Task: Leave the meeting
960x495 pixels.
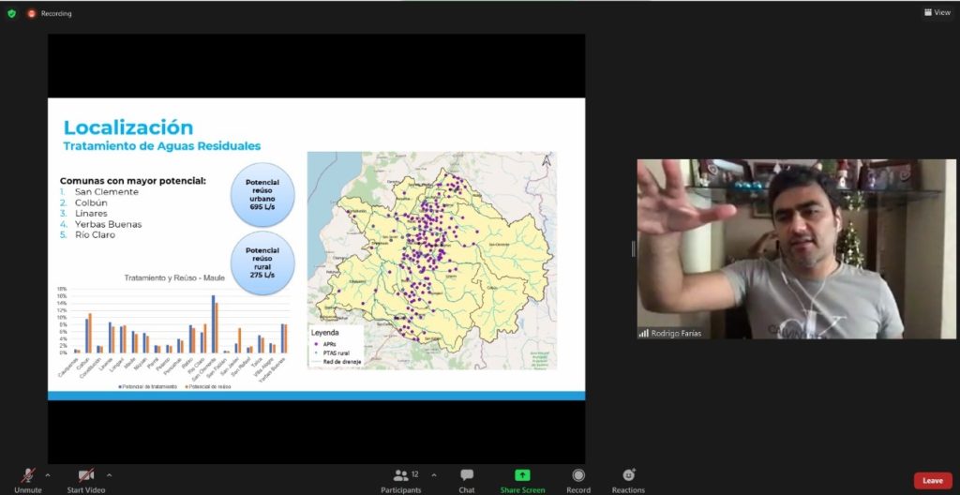Action: pos(932,480)
